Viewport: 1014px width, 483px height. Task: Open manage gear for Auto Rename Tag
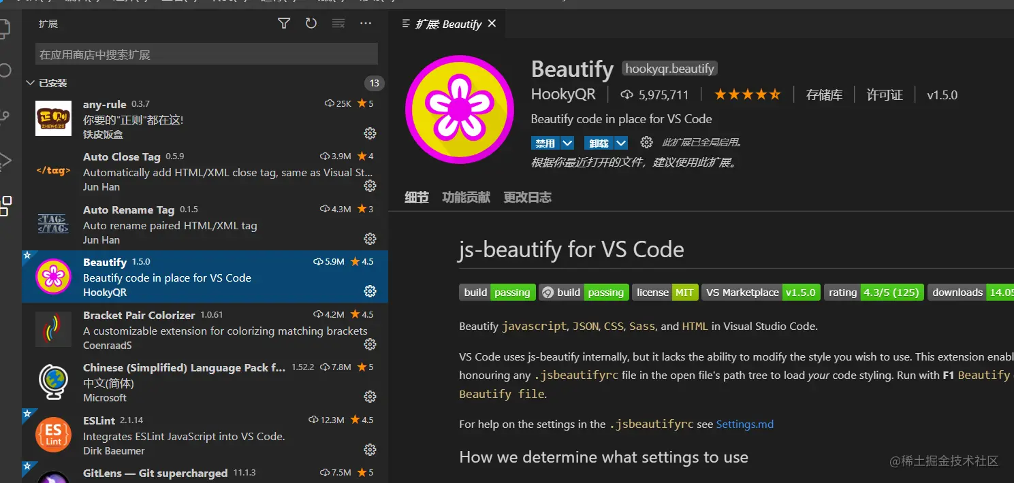click(x=370, y=239)
